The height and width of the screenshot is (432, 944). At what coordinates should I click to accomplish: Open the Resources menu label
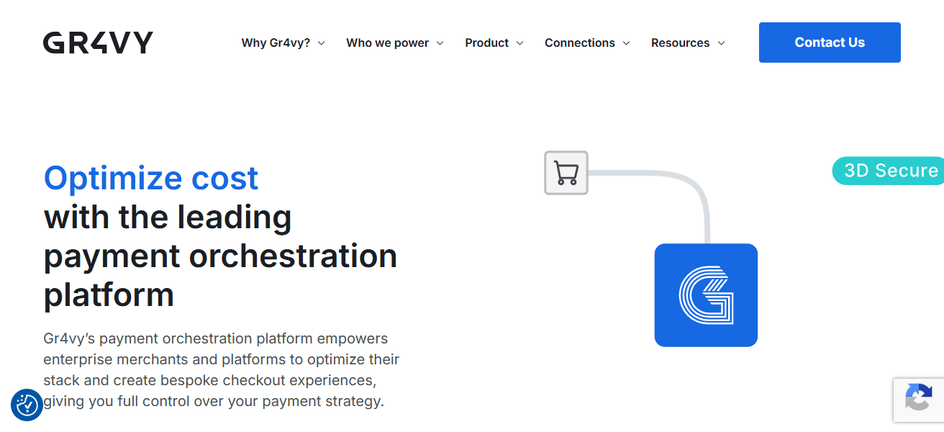[x=680, y=43]
